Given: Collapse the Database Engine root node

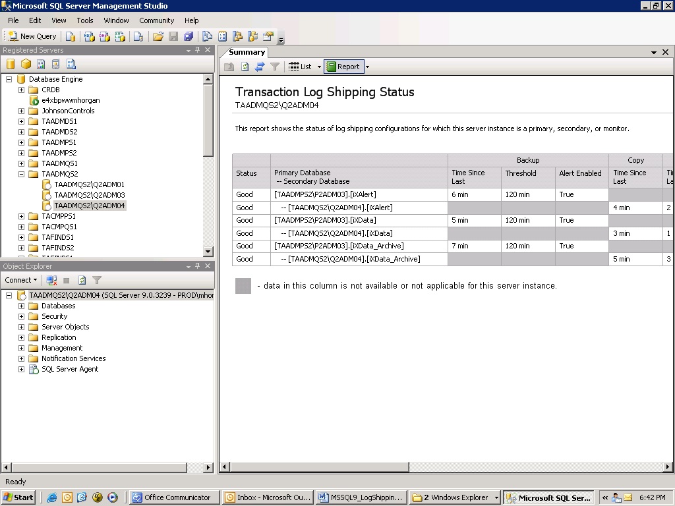Looking at the screenshot, I should 9,79.
